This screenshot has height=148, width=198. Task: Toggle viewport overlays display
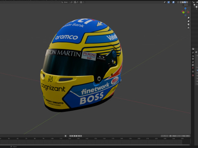coord(173,2)
